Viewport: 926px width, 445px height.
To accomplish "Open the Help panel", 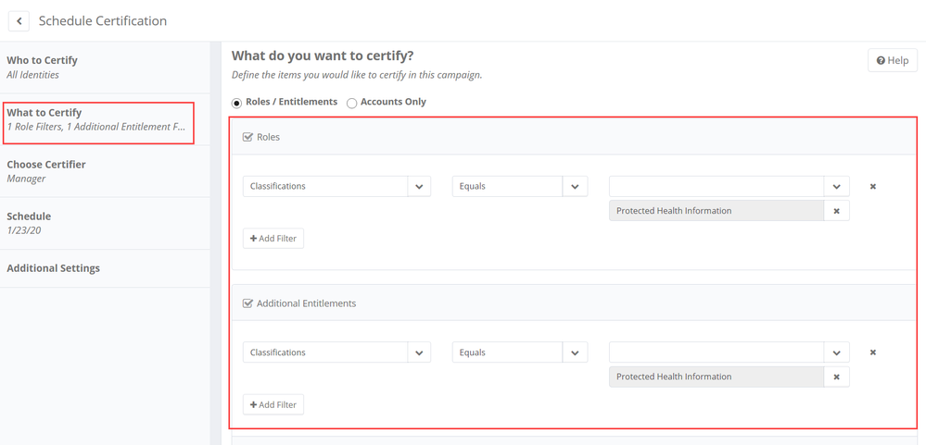I will pos(892,60).
